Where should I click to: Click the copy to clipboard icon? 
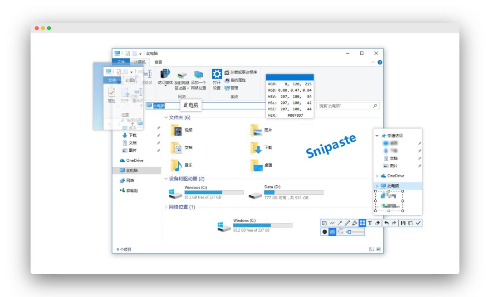tap(411, 223)
